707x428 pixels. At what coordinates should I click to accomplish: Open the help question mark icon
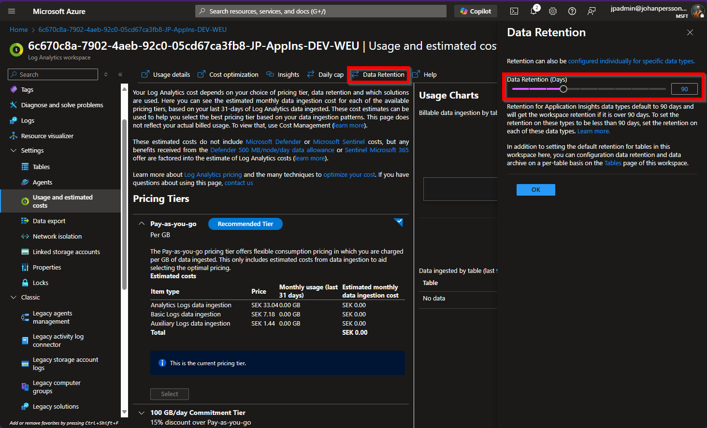(572, 11)
